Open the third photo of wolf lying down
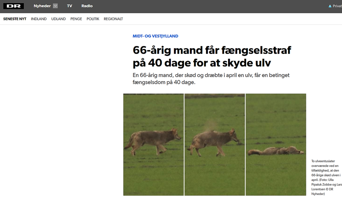342x198 pixels. click(x=276, y=144)
